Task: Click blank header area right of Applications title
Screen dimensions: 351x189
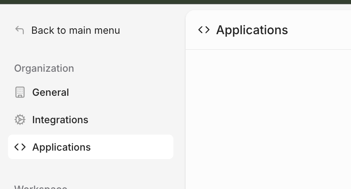Action: tap(319, 30)
